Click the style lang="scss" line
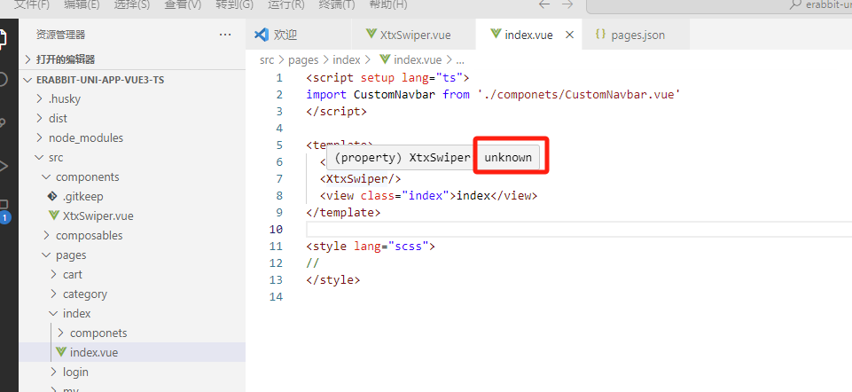The width and height of the screenshot is (852, 392). (x=371, y=247)
